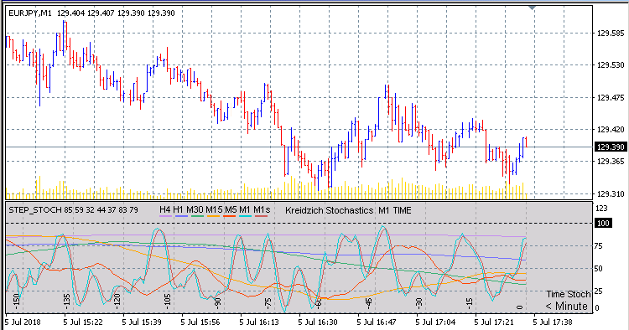Screen dimensions: 629x330
Task: Click the -135 bar offset marker
Action: pyautogui.click(x=67, y=302)
